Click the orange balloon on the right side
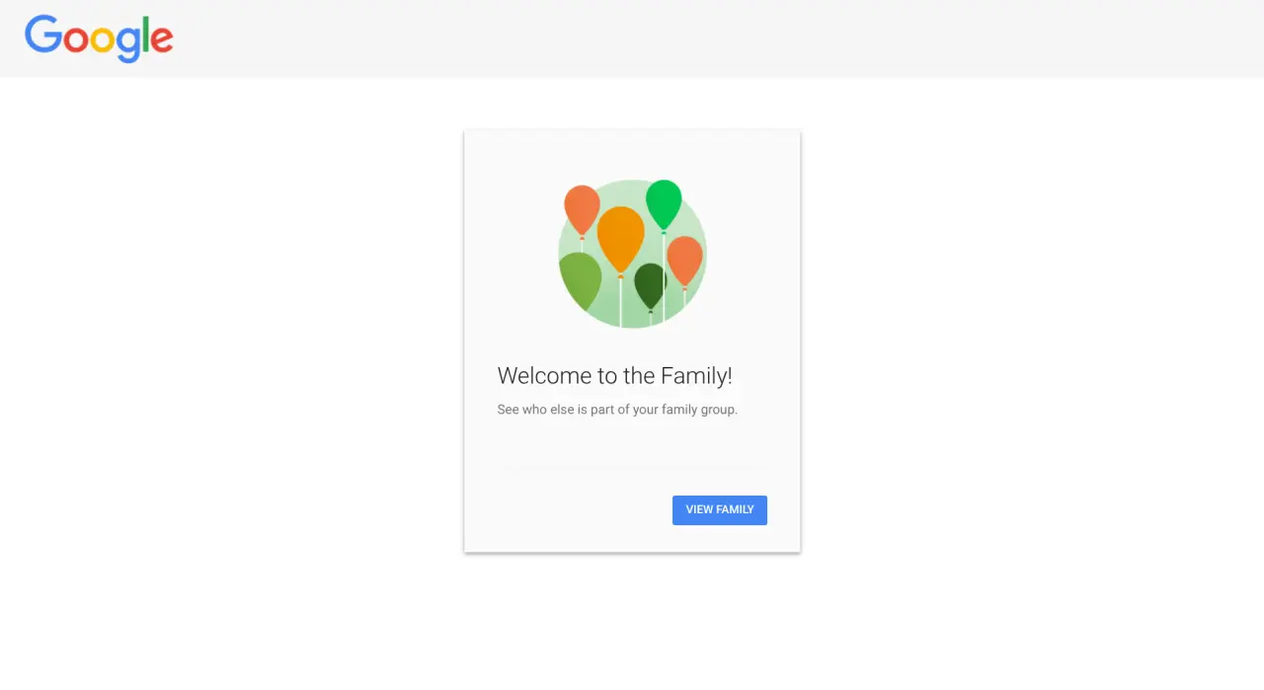The height and width of the screenshot is (690, 1264). click(684, 261)
